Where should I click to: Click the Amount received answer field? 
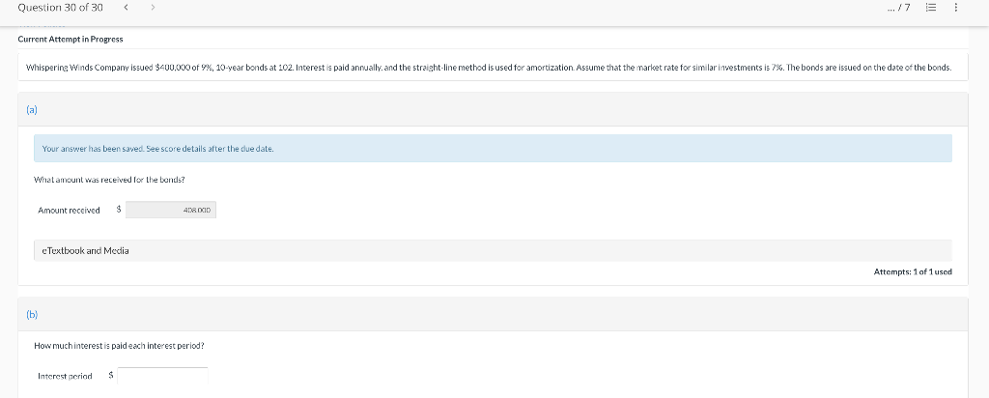pyautogui.click(x=171, y=210)
